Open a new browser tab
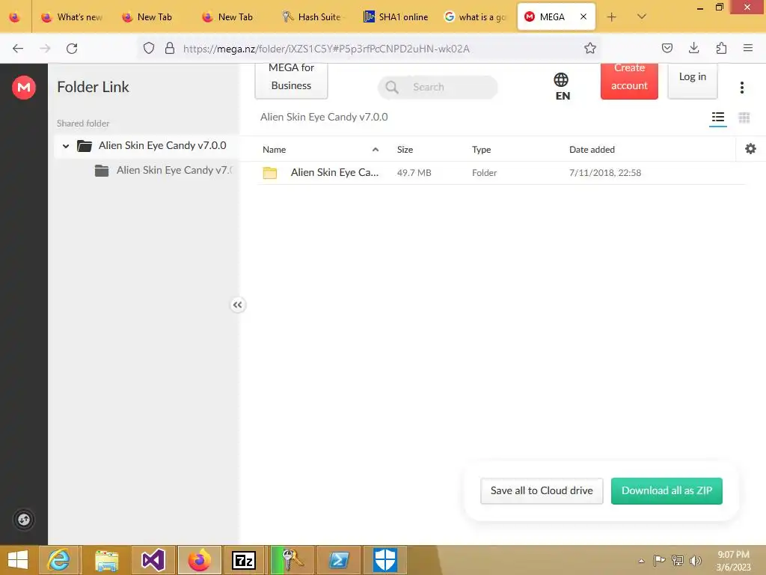The image size is (766, 575). [611, 17]
